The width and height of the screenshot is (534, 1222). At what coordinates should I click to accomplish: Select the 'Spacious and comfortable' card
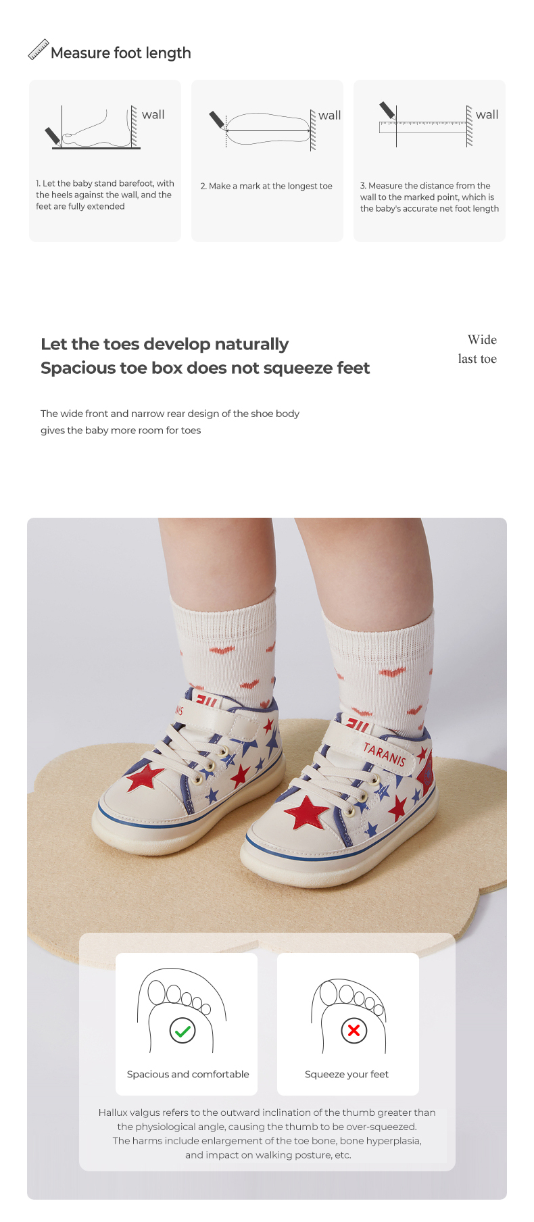[187, 1024]
